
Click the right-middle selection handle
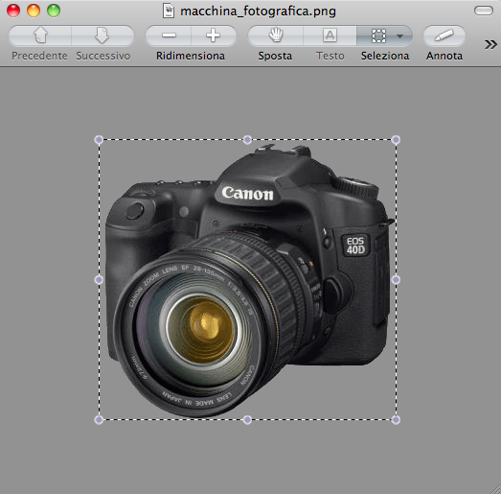click(396, 280)
